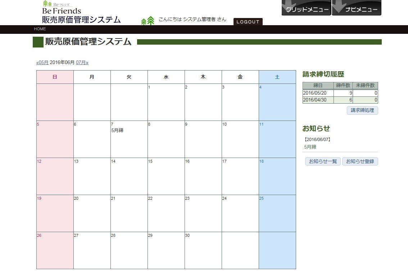Viewport: 408px width, 276px height.
Task: Click calendar day 20
Action: point(92,213)
